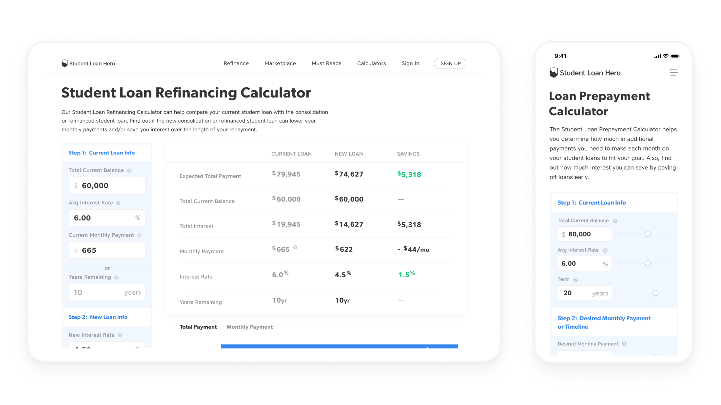The image size is (721, 405).
Task: Click the SIGN UP button
Action: tap(450, 63)
